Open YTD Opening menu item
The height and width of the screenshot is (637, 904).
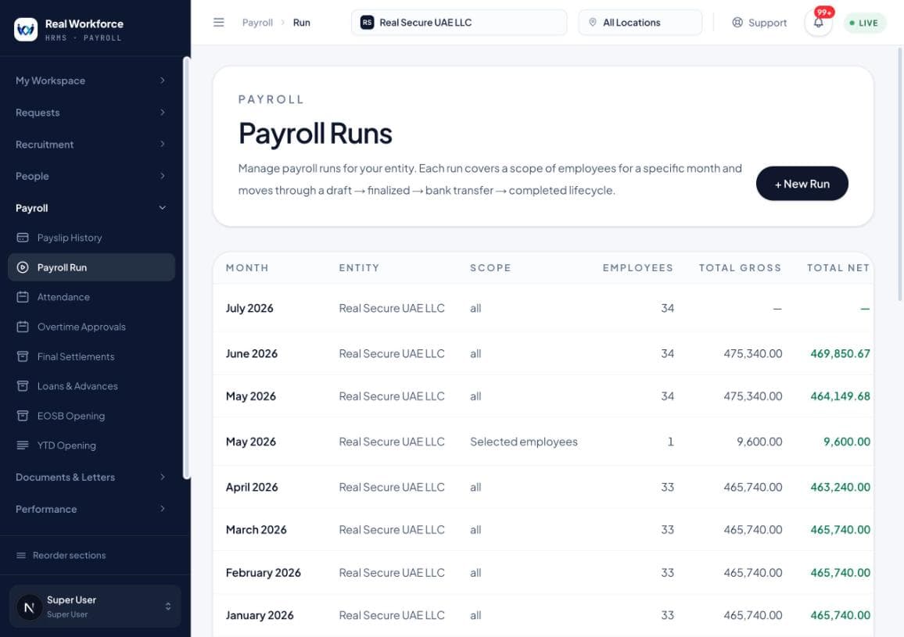tap(91, 445)
